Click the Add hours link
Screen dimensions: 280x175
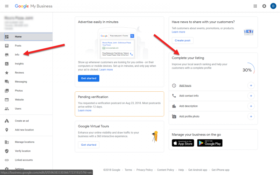pyautogui.click(x=185, y=85)
